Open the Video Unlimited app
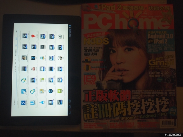 [x=33, y=91]
